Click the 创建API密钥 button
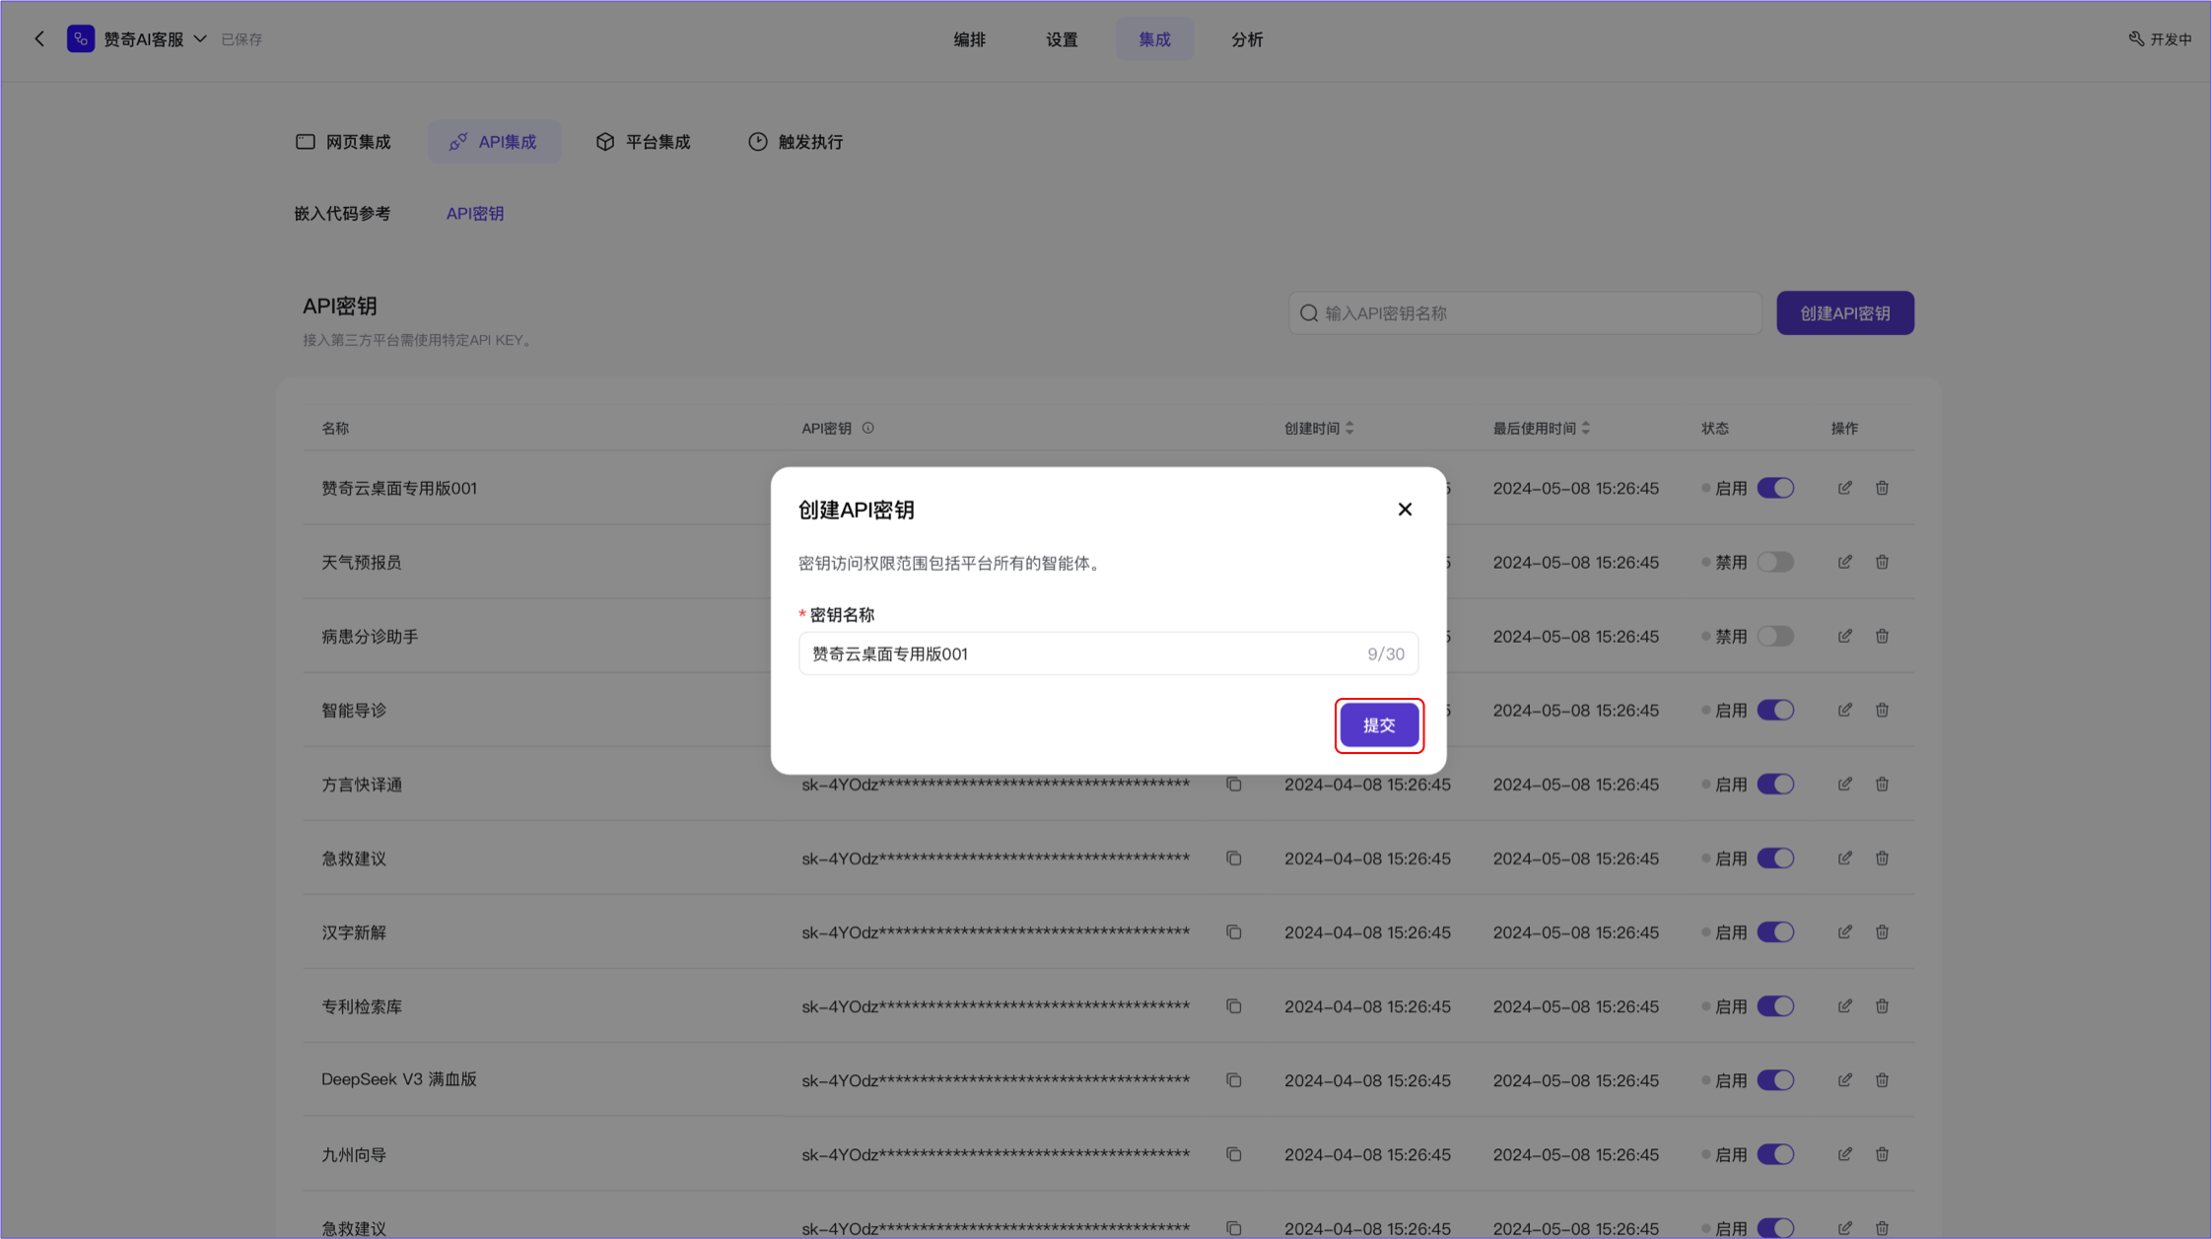The image size is (2212, 1239). click(1844, 312)
